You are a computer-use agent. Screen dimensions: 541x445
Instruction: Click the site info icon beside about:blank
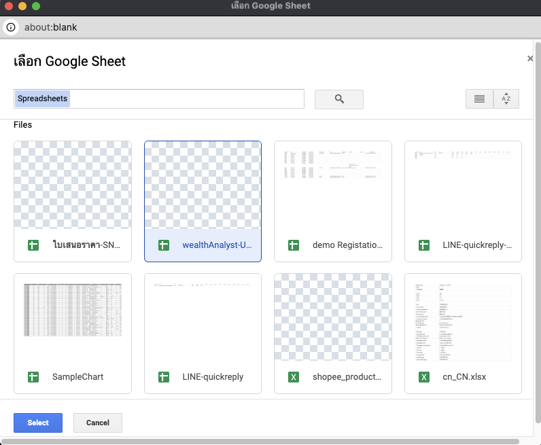click(x=11, y=27)
